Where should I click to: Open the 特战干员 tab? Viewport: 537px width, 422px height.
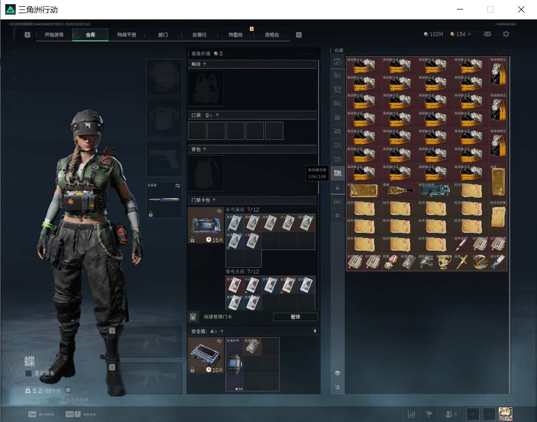point(127,35)
